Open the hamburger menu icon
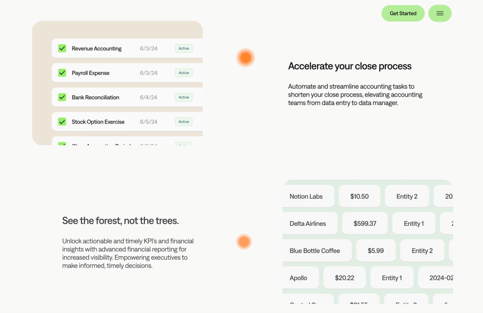This screenshot has height=313, width=483. pyautogui.click(x=440, y=13)
